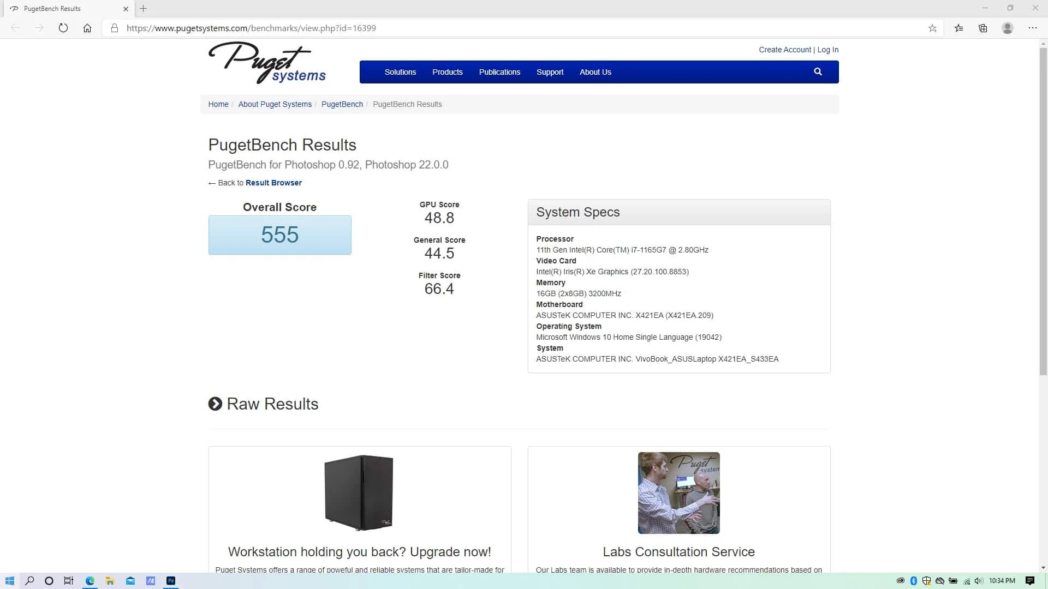The image size is (1048, 589).
Task: Click the search magnifier in Puget navigation bar
Action: (818, 71)
